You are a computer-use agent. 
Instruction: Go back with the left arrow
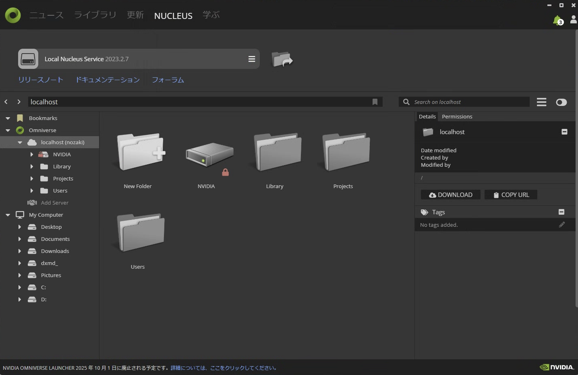(x=6, y=102)
